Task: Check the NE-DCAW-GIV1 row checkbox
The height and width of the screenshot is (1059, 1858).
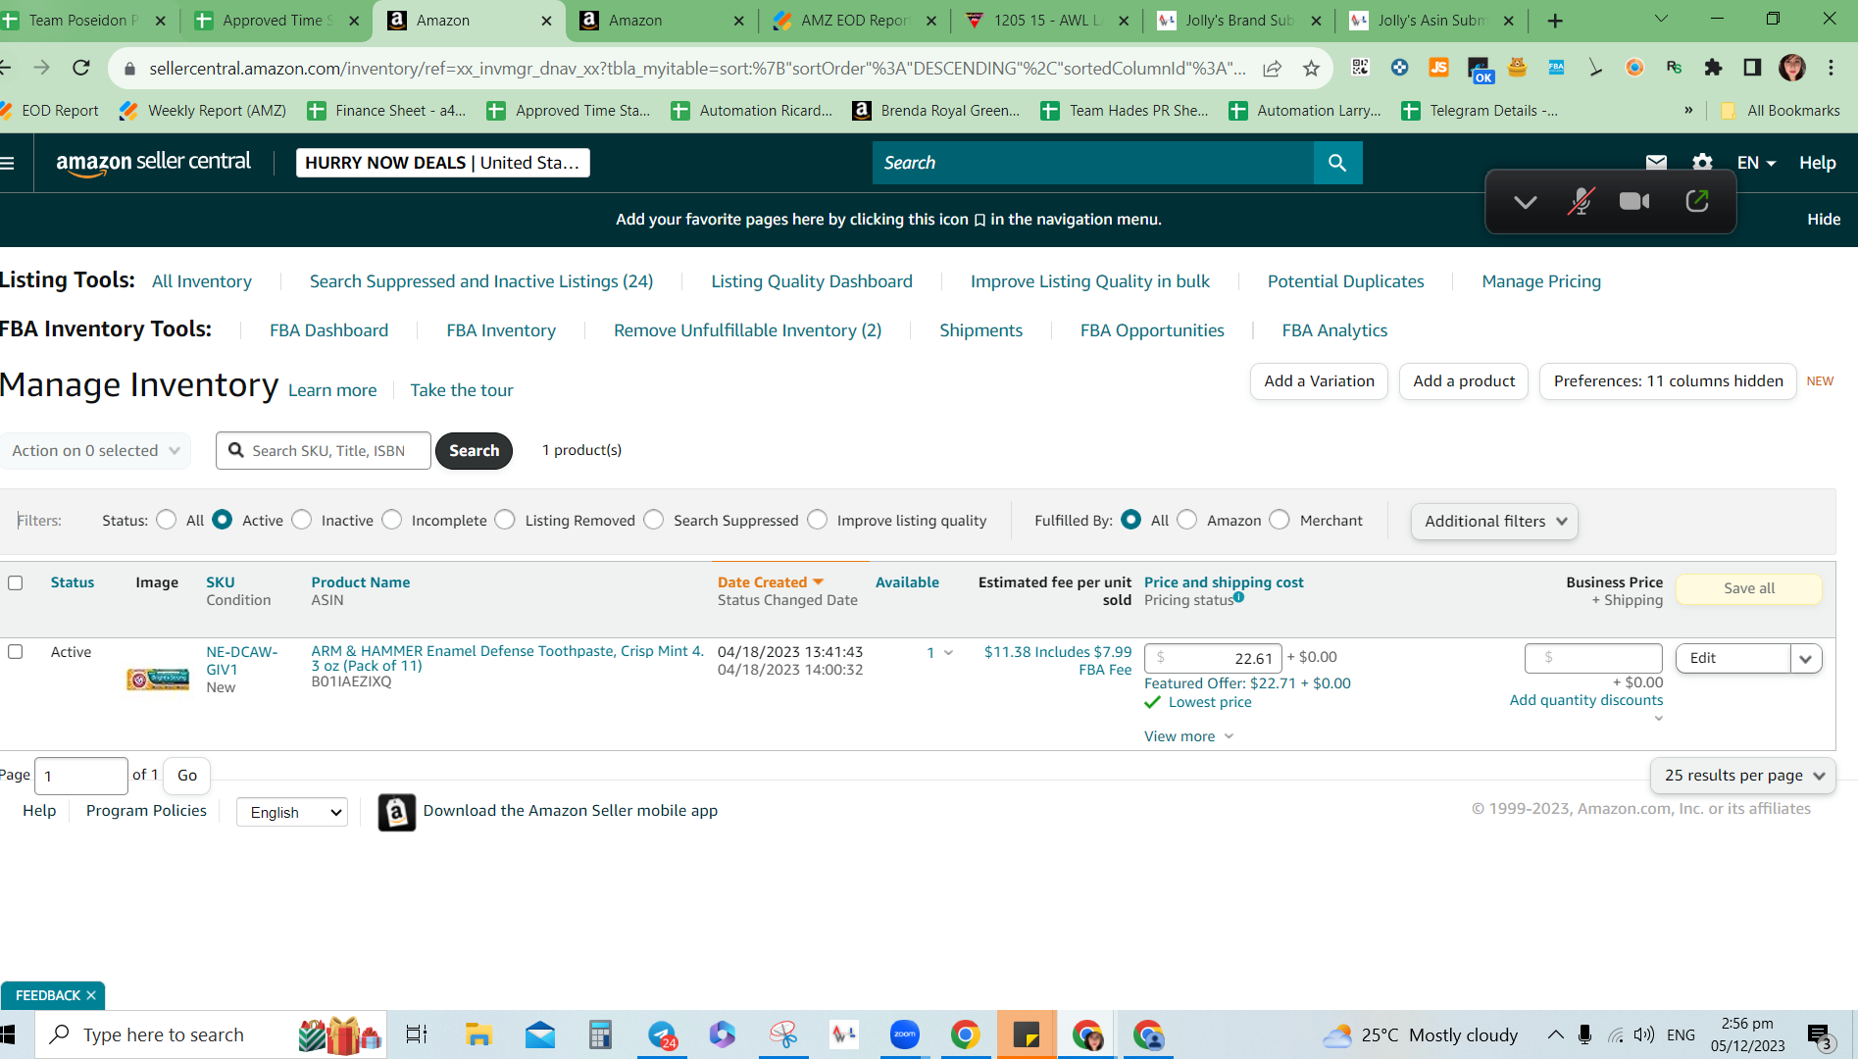Action: click(16, 651)
